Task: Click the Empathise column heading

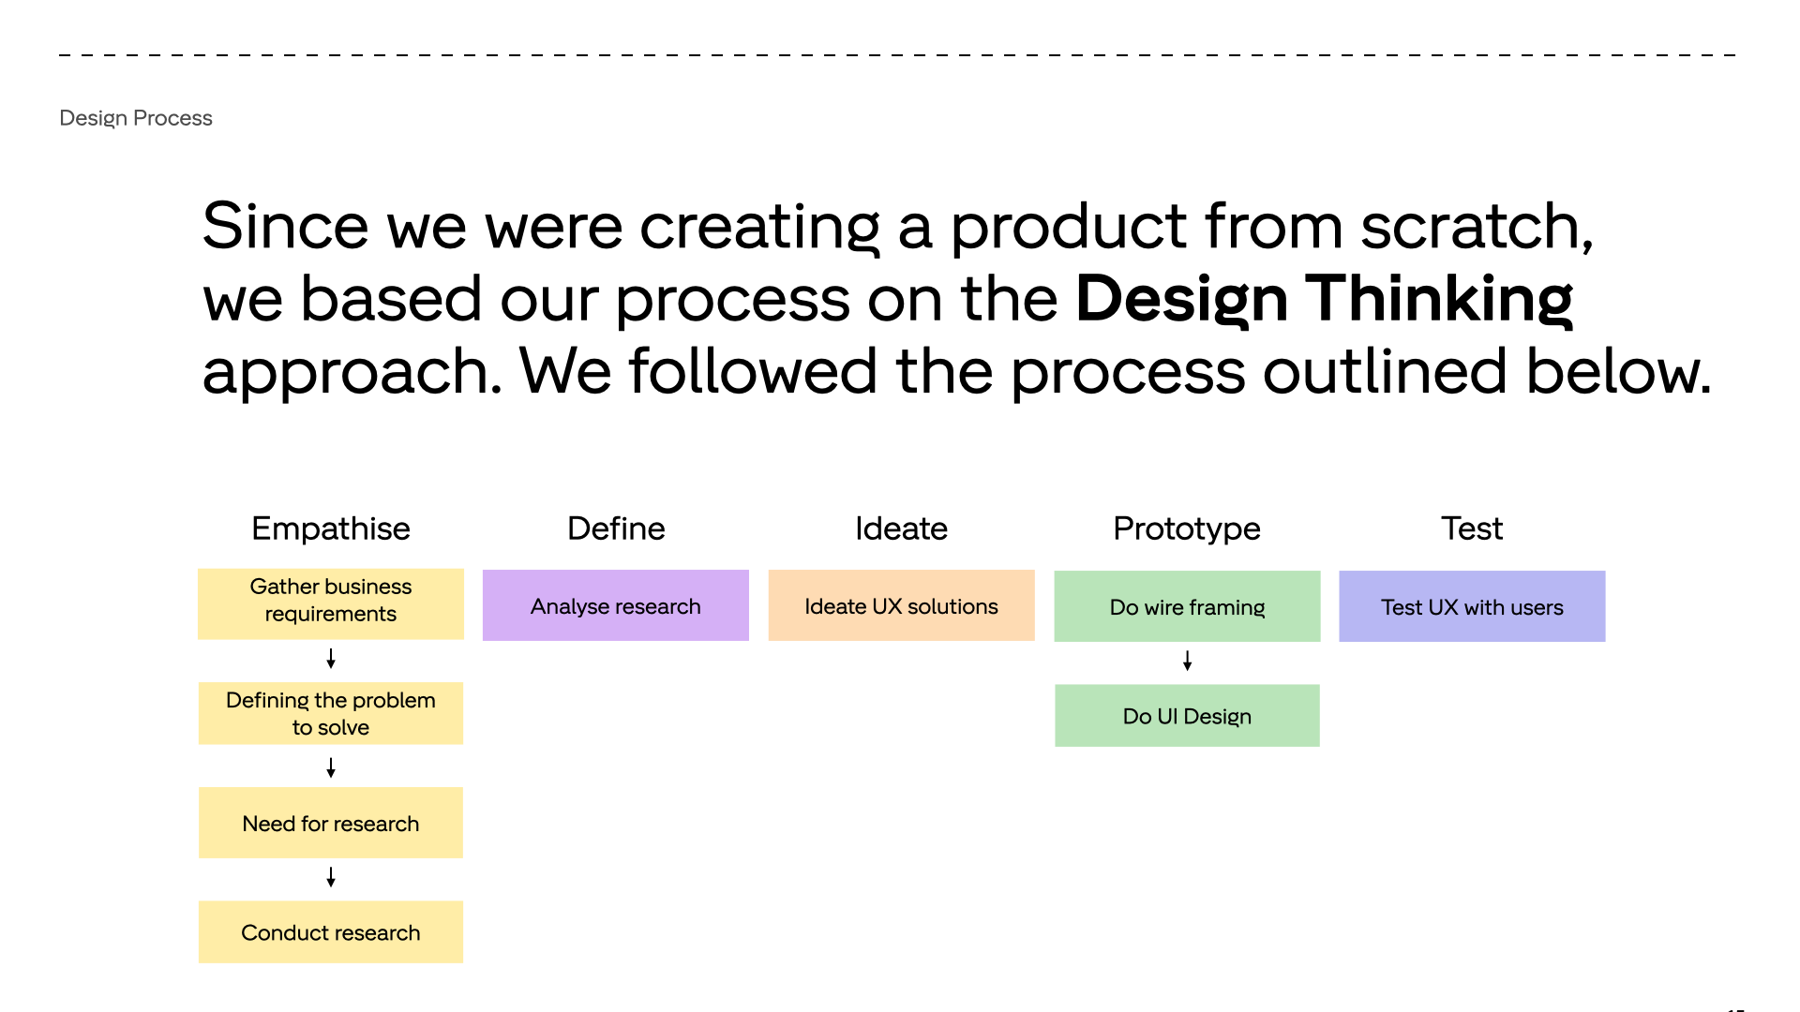Action: click(331, 528)
